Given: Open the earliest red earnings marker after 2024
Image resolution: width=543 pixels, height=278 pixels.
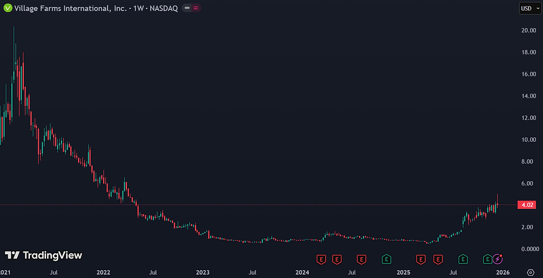Looking at the screenshot, I should tap(321, 259).
